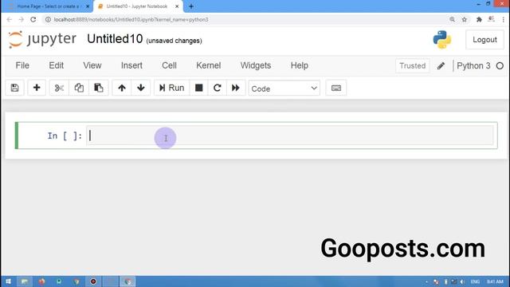510x287 pixels.
Task: Open a new browser tab
Action: (x=191, y=6)
